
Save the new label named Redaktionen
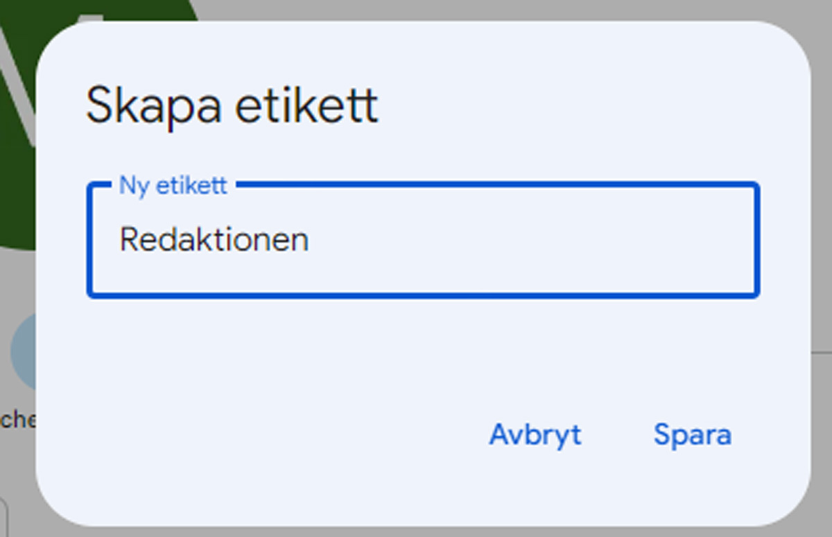pos(691,435)
